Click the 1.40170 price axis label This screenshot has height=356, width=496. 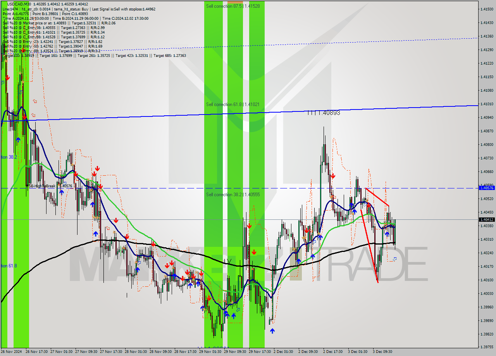(x=487, y=266)
